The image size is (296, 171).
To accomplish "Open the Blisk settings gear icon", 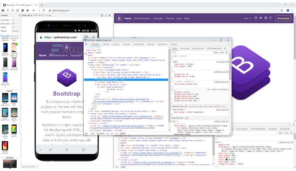I will (28, 11).
